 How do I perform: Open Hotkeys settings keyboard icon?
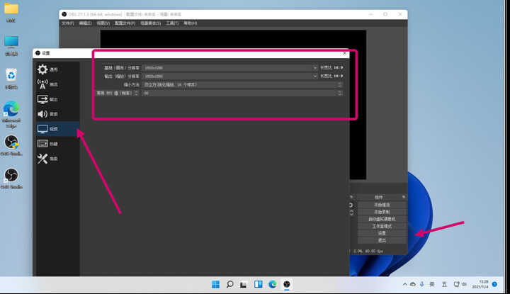pos(42,143)
